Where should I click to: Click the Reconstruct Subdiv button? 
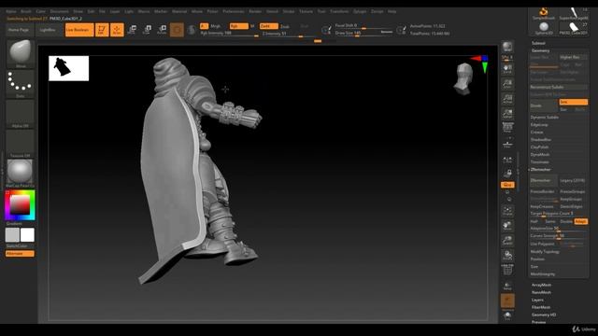(559, 87)
